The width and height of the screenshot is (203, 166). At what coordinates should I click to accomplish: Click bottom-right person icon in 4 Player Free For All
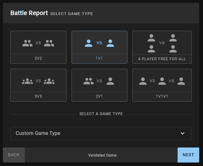(173, 49)
